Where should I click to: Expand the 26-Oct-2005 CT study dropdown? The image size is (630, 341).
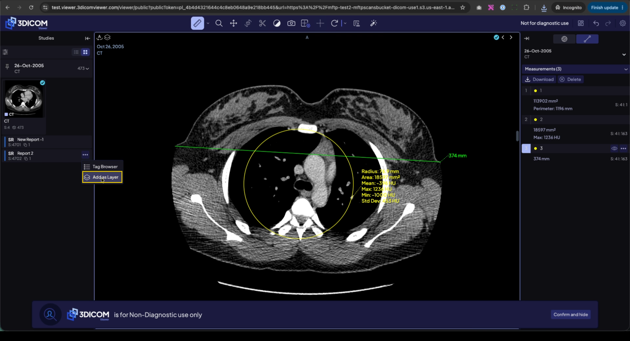pyautogui.click(x=624, y=55)
